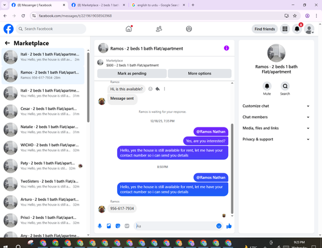Open Ramos conversation in chat list
The height and width of the screenshot is (248, 322).
[x=43, y=75]
